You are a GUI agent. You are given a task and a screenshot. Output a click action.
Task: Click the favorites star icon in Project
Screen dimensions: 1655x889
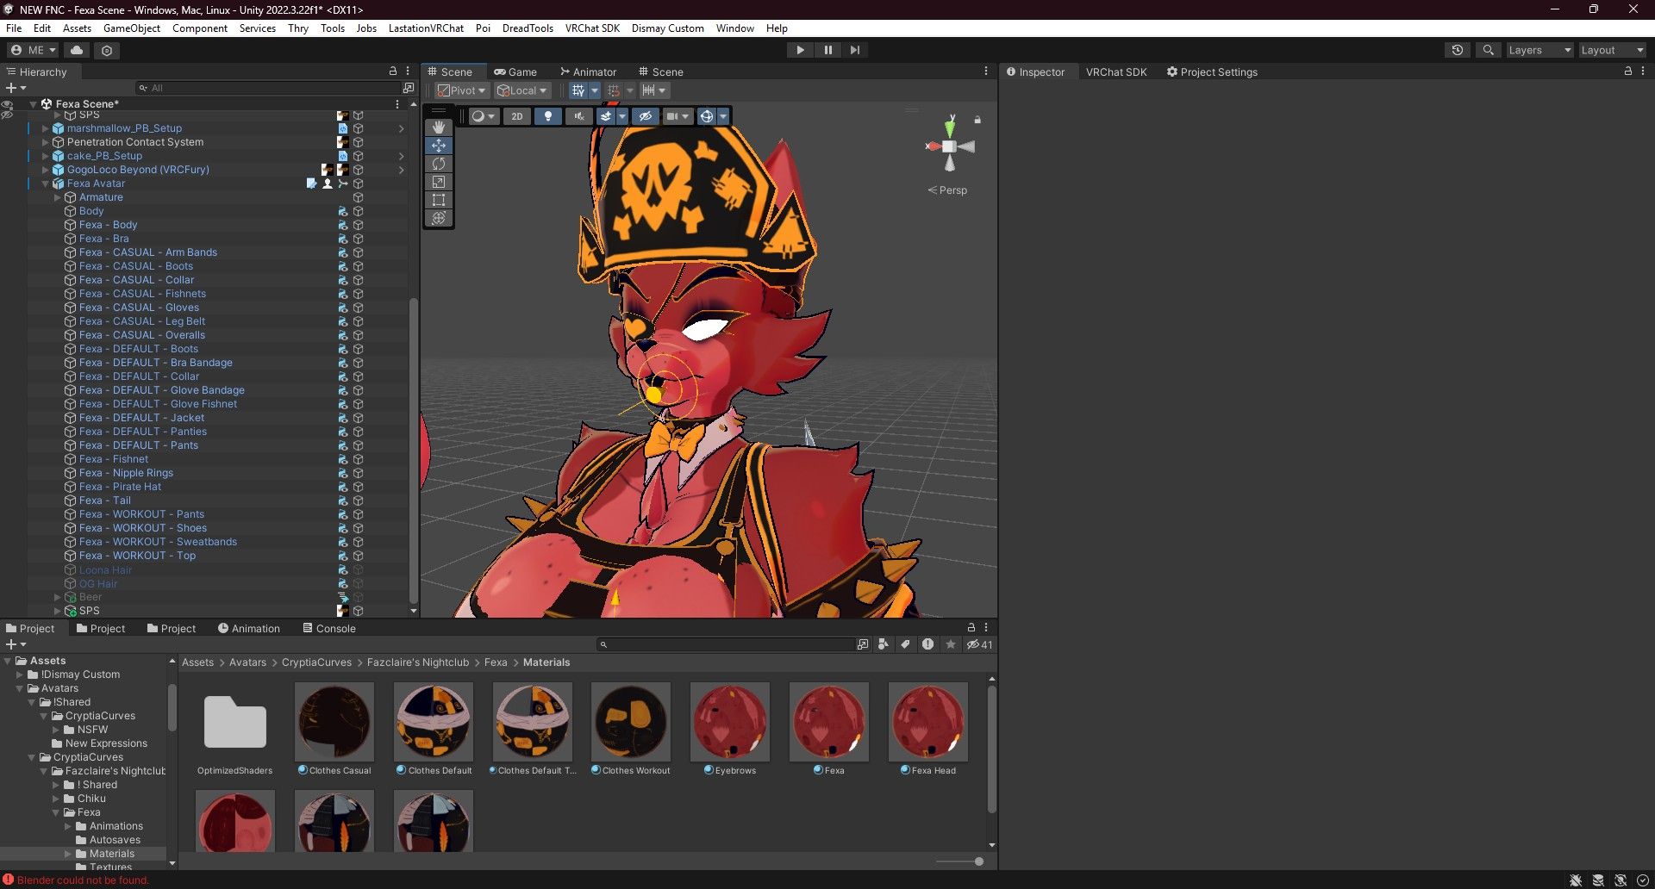(x=951, y=644)
